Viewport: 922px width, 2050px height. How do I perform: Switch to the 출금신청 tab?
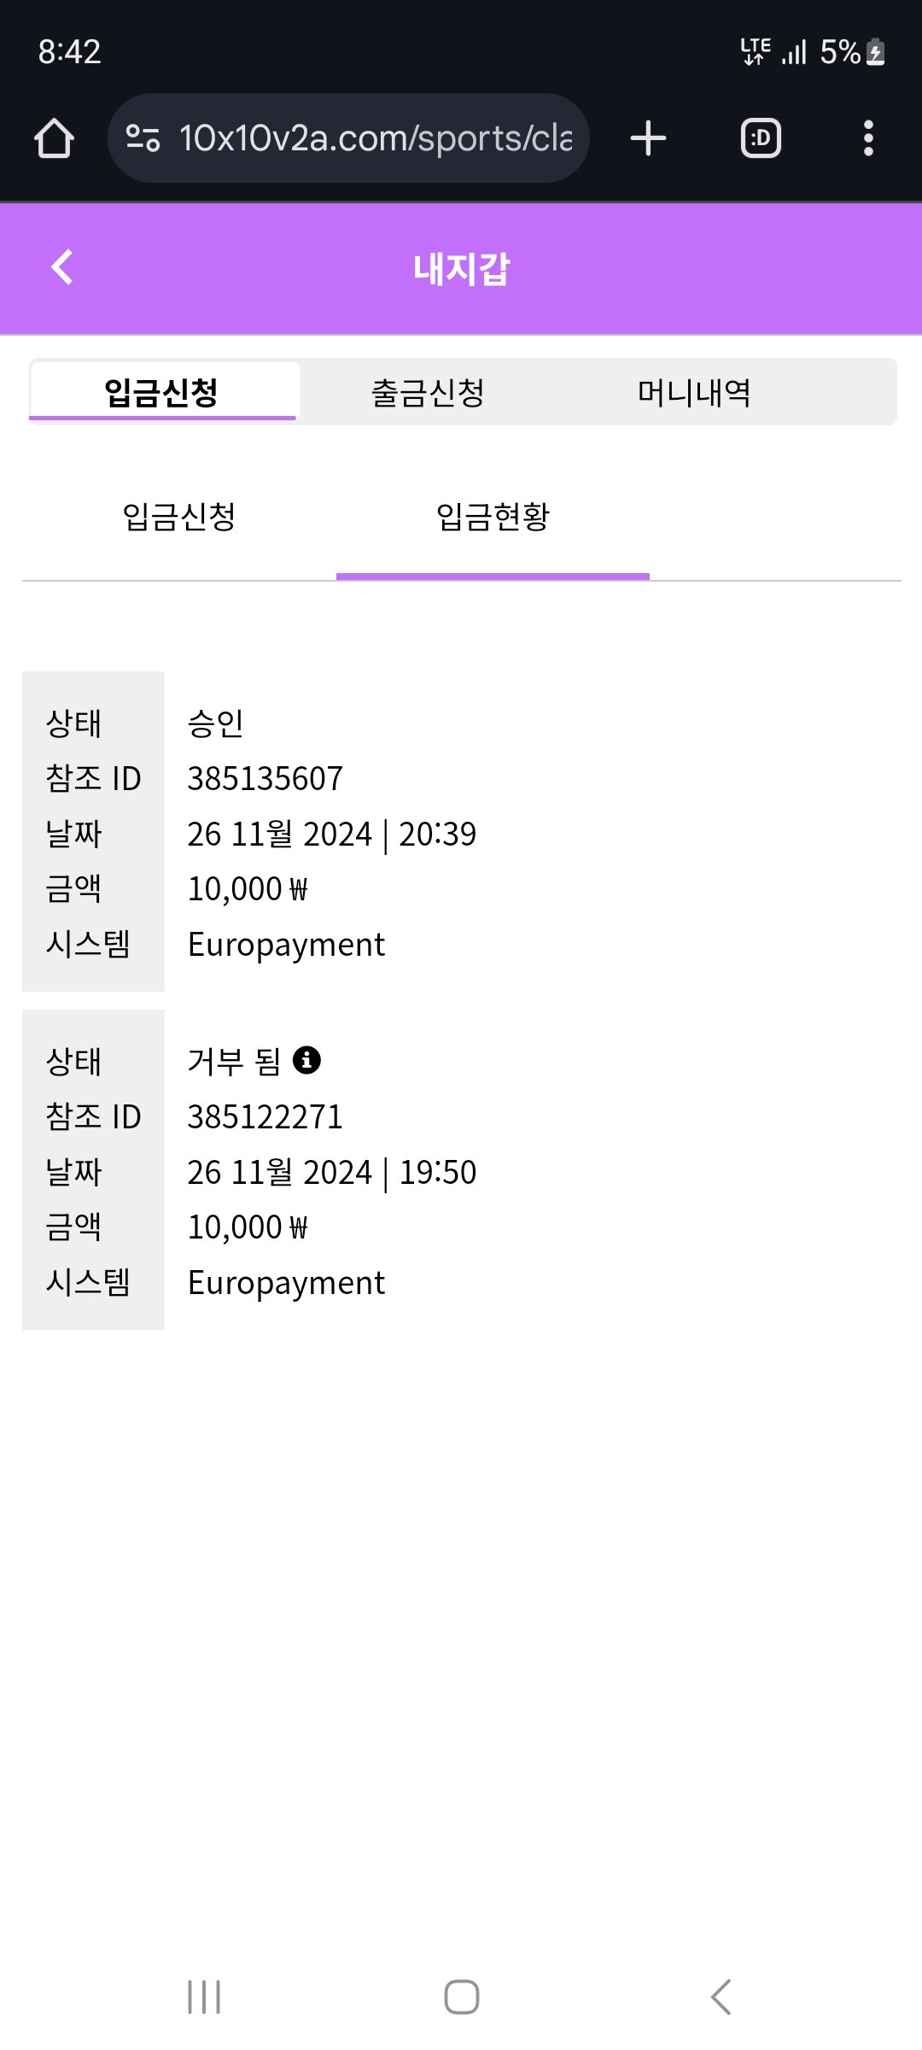428,393
